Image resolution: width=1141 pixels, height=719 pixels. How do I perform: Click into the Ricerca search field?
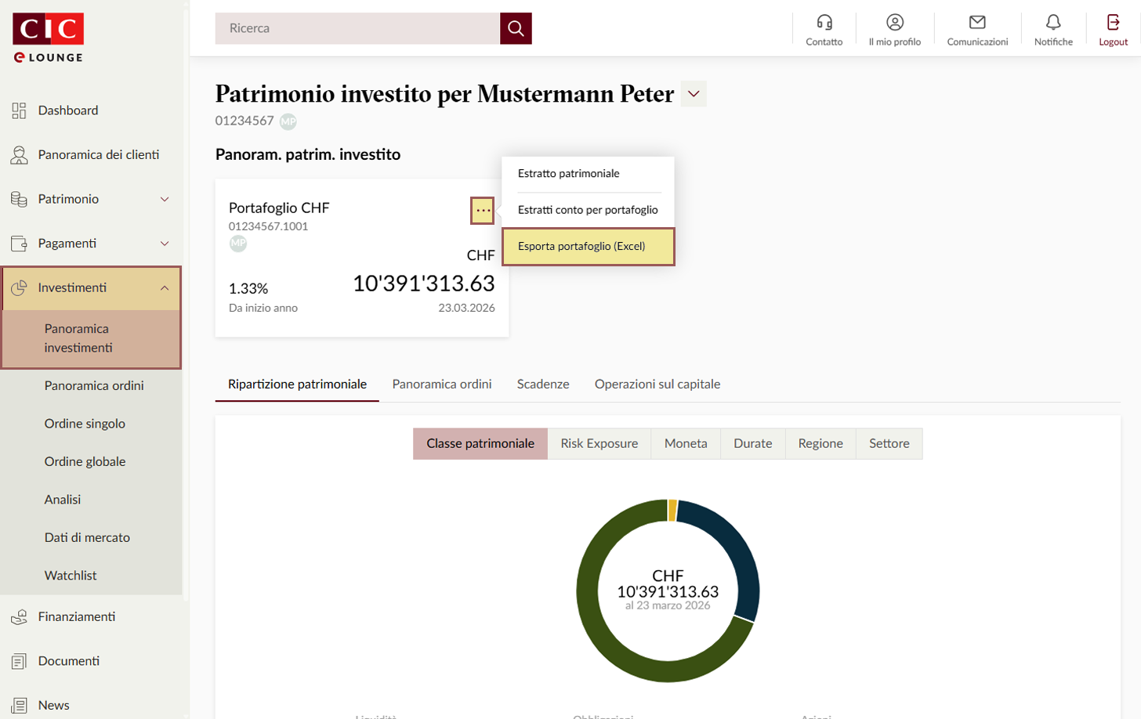coord(357,28)
